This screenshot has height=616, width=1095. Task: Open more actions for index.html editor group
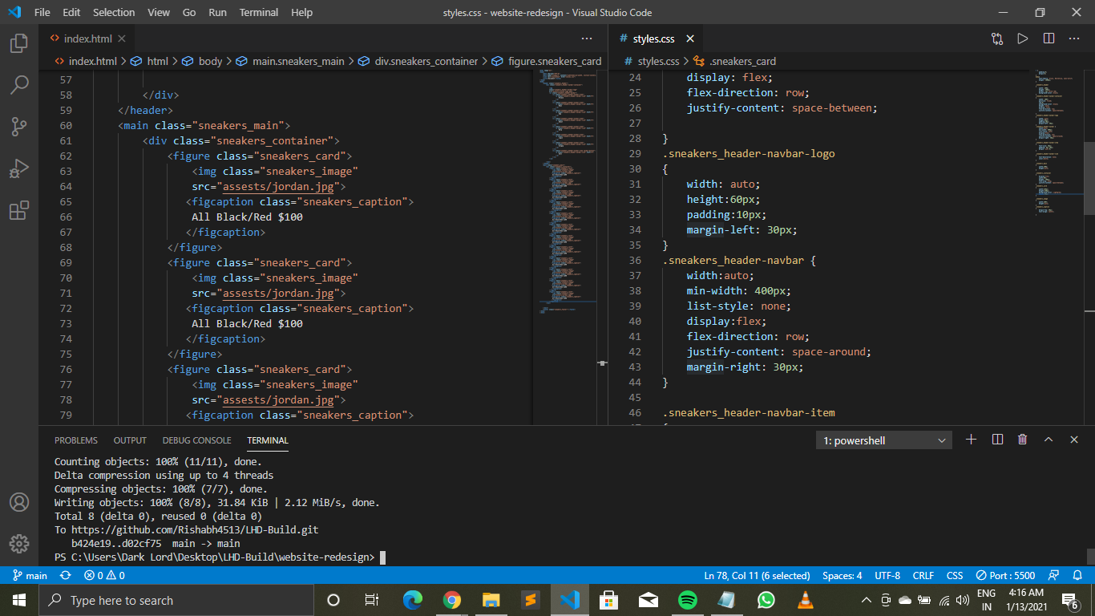[587, 38]
